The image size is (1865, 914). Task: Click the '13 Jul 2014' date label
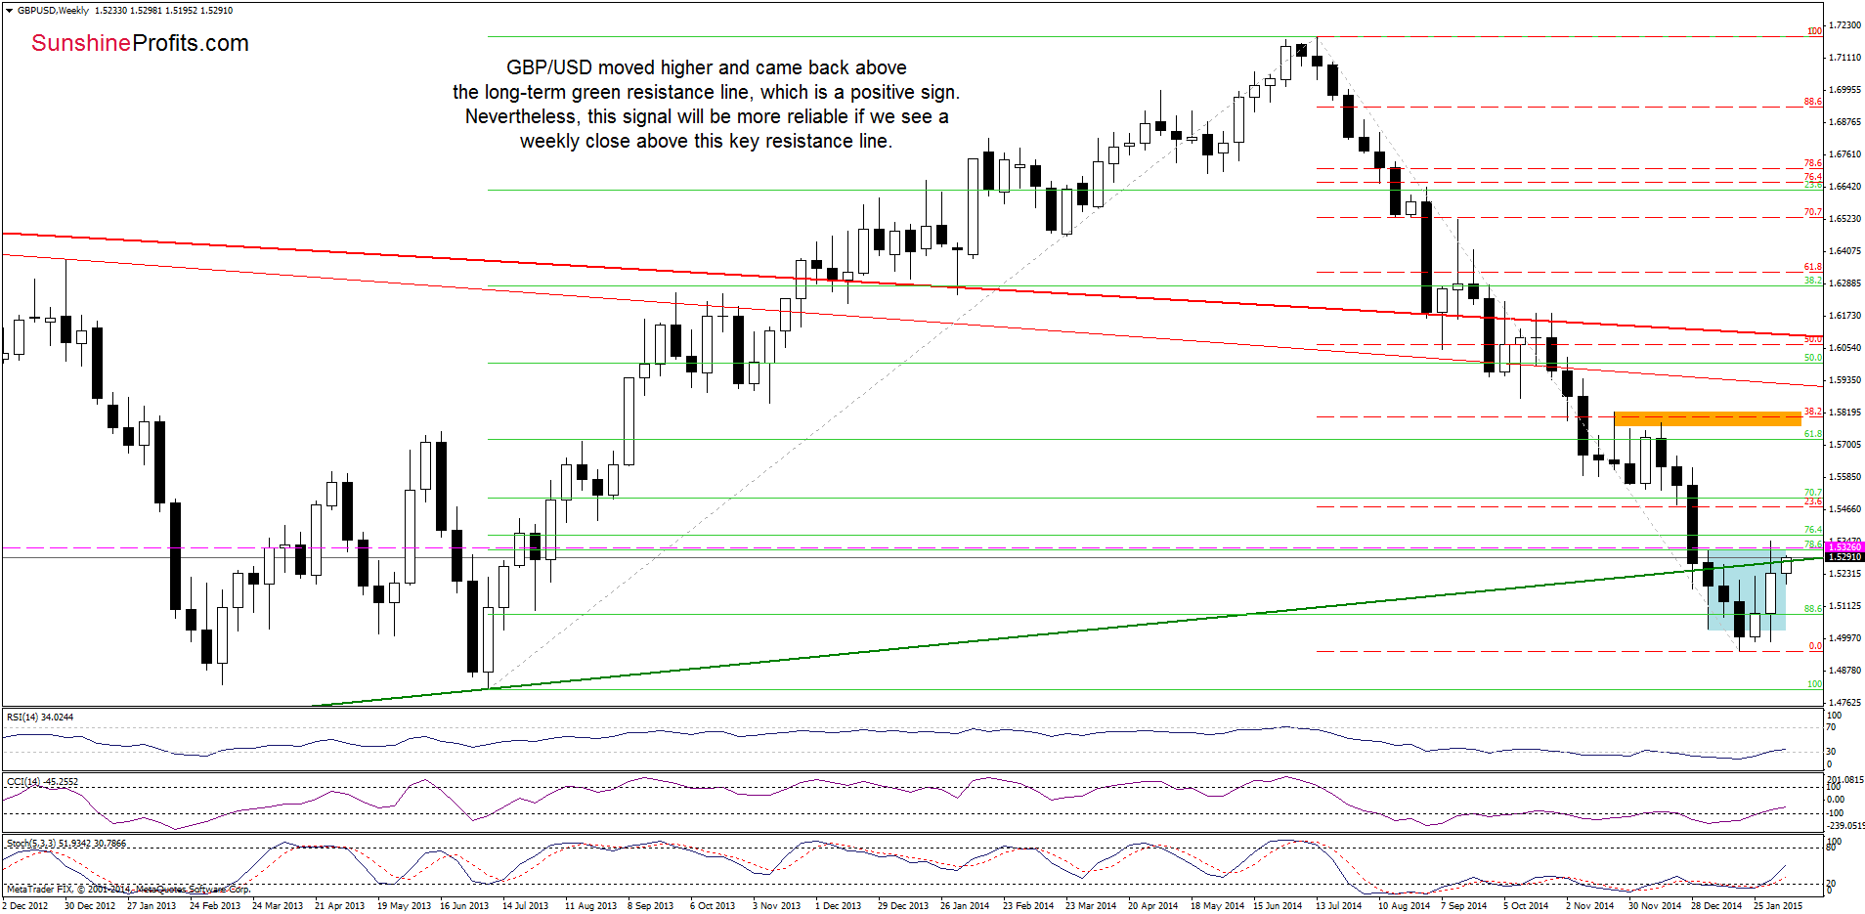pyautogui.click(x=1339, y=906)
